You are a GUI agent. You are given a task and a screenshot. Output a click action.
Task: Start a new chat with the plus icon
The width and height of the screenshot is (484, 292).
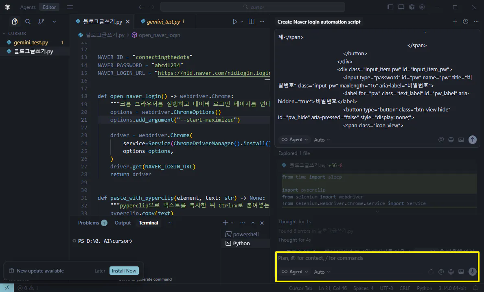(455, 22)
